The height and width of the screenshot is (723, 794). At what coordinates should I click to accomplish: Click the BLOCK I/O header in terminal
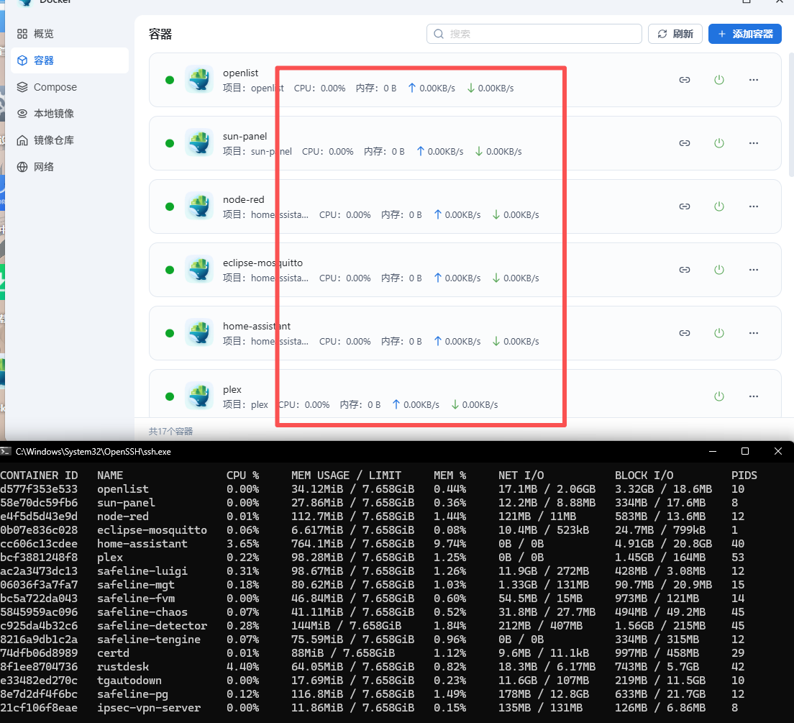tap(644, 476)
